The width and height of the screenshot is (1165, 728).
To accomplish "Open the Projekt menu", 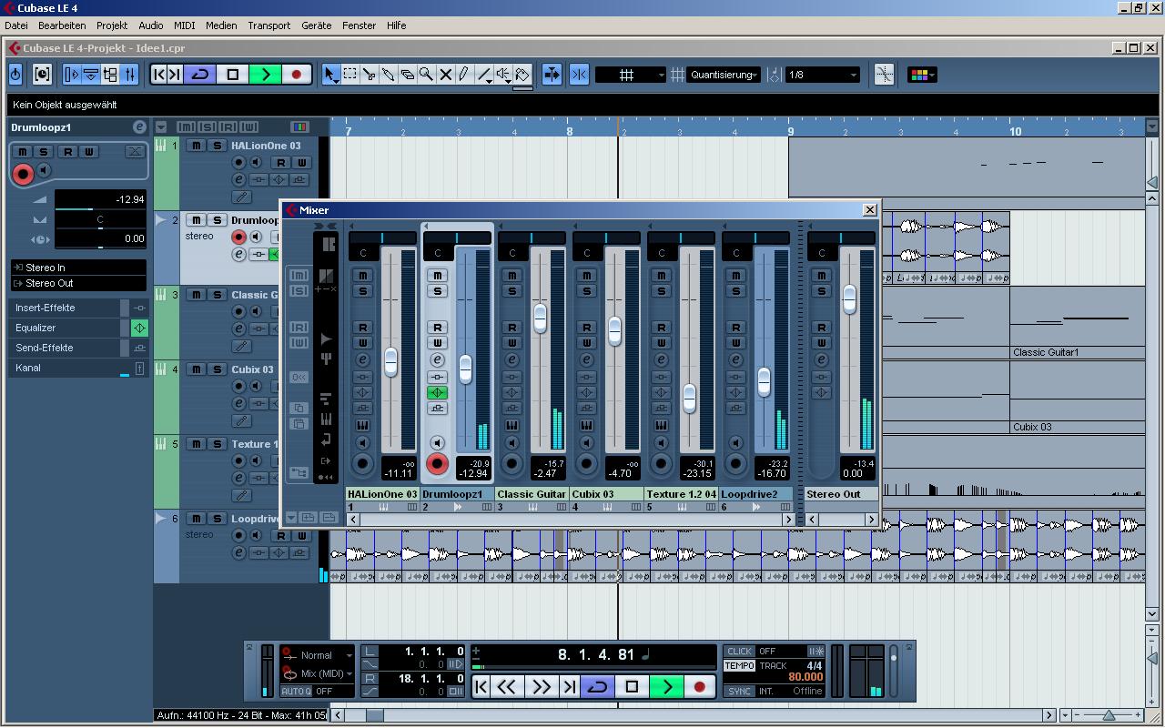I will tap(112, 25).
